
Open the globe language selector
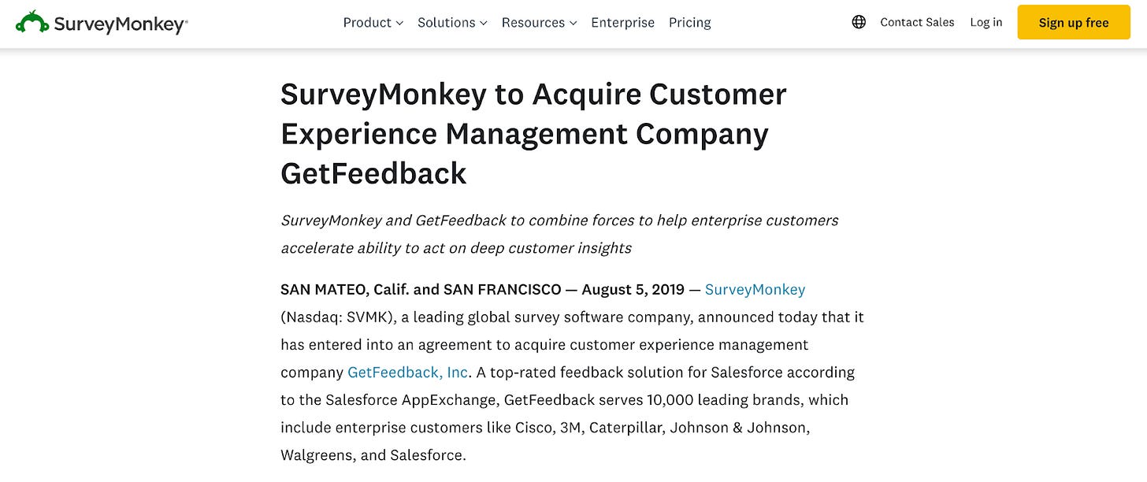859,22
